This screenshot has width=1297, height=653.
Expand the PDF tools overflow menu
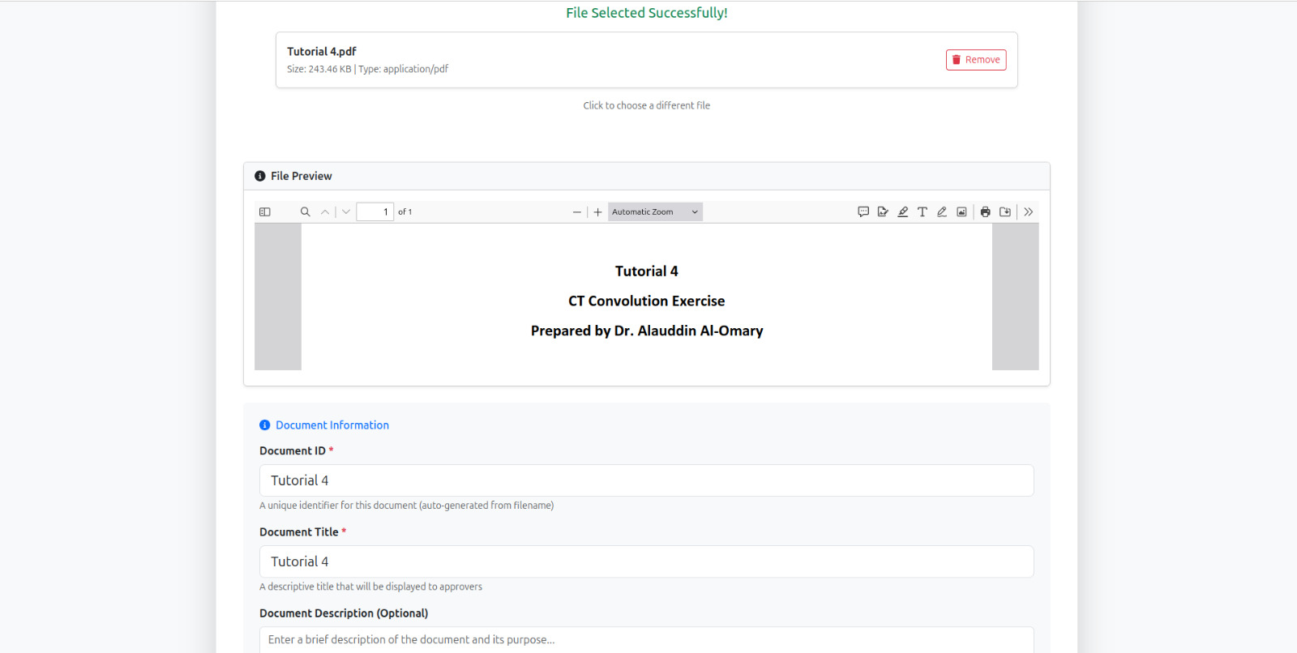[1029, 212]
